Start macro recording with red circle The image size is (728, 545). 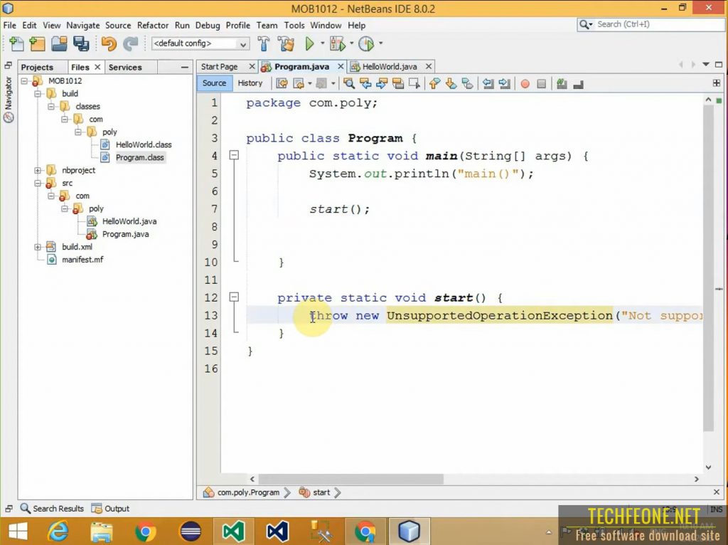(x=525, y=84)
